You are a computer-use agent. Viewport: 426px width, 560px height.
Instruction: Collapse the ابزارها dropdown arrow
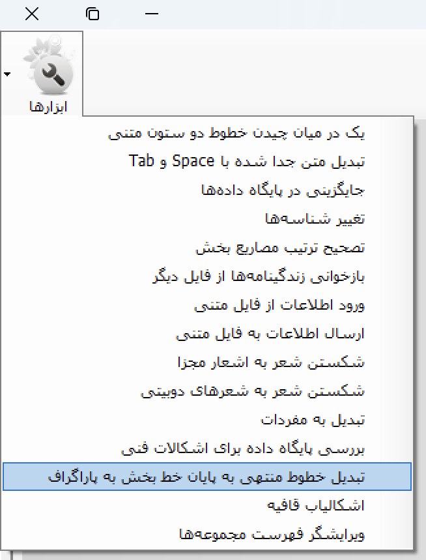(x=7, y=74)
